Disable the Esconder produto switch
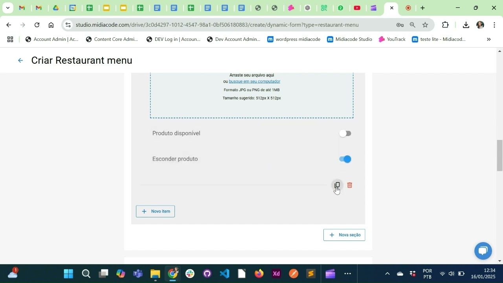 pos(345,159)
